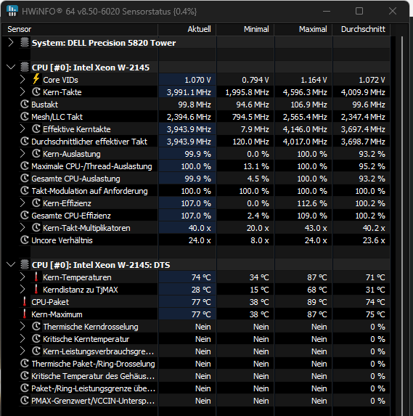Viewport: 413px width, 416px height.
Task: Click the clock icon beside Mesh/LLC Takt
Action: coord(25,116)
